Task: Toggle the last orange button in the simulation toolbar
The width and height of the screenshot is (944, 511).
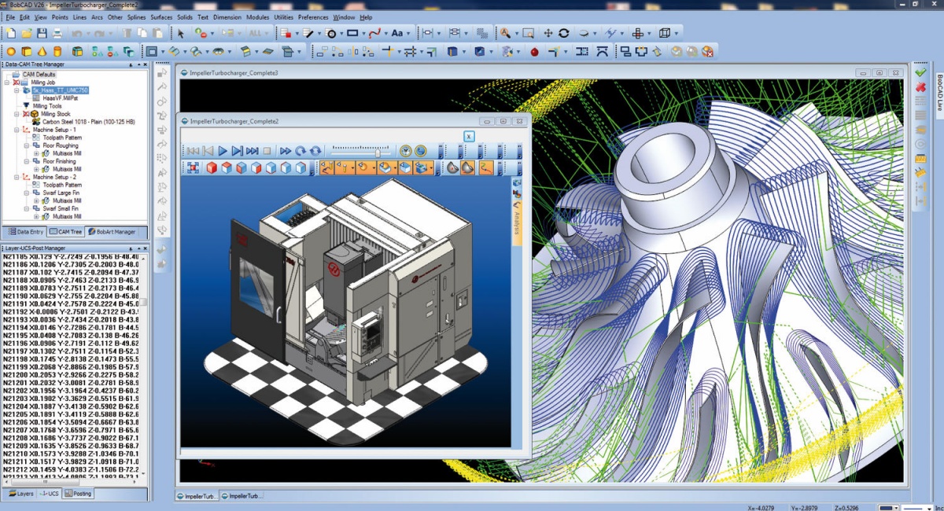Action: pyautogui.click(x=487, y=167)
